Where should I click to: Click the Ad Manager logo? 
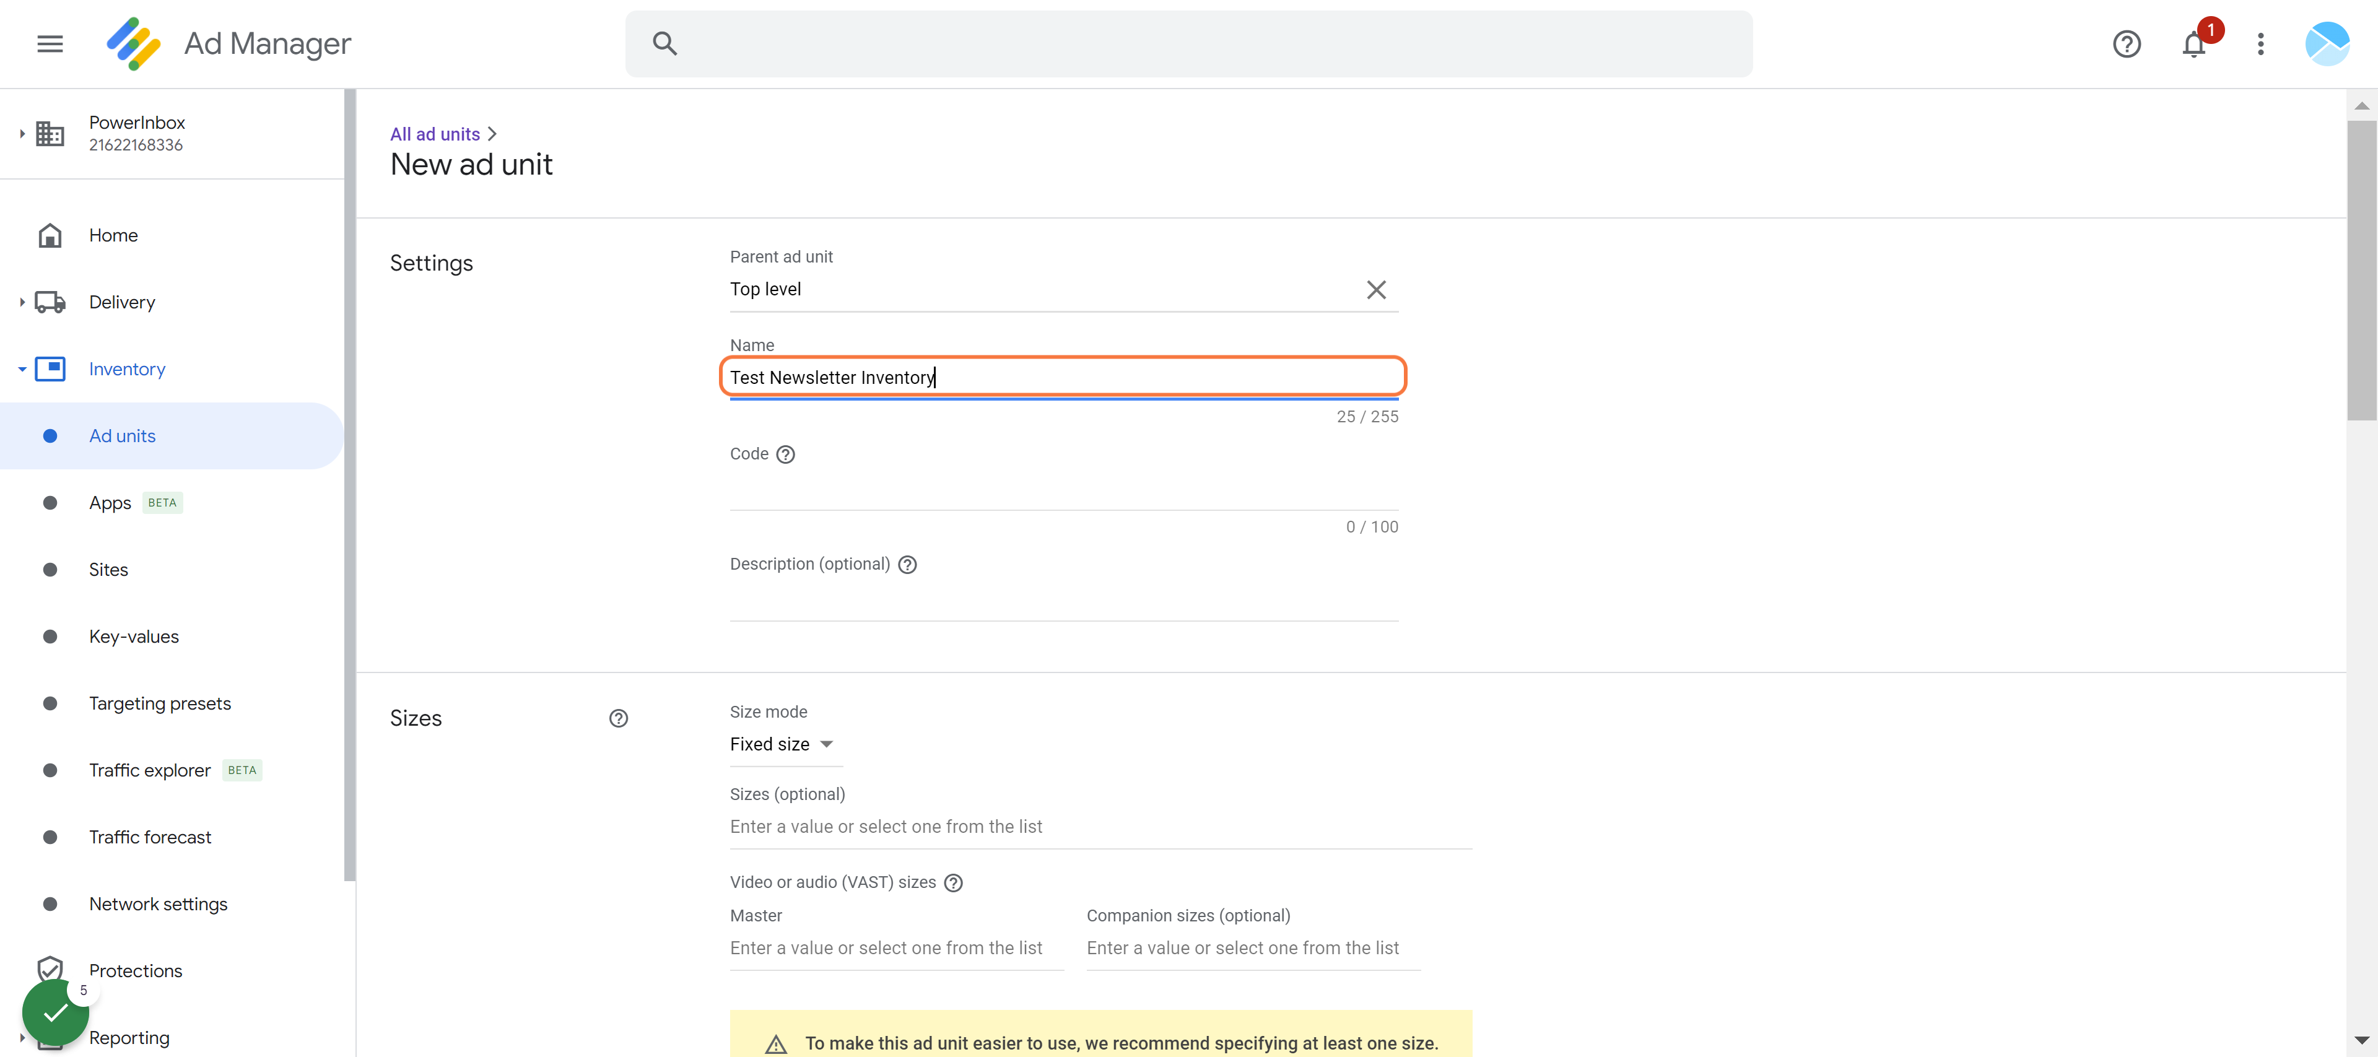coord(133,43)
